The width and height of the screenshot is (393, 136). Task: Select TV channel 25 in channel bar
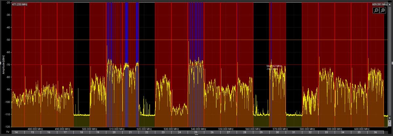pos(196,132)
